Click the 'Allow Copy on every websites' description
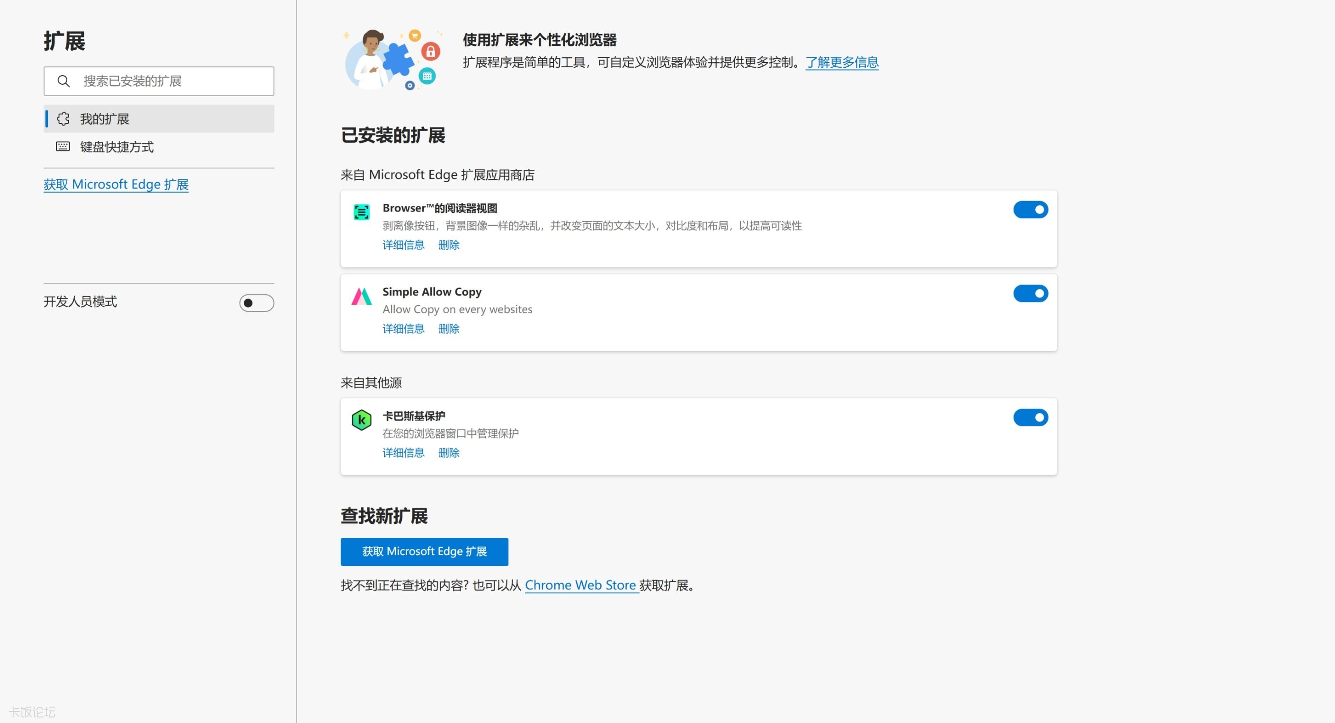 pos(458,309)
